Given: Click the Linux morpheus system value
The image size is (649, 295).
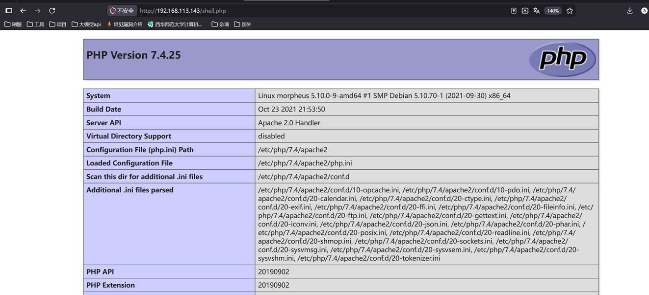Looking at the screenshot, I should 384,95.
